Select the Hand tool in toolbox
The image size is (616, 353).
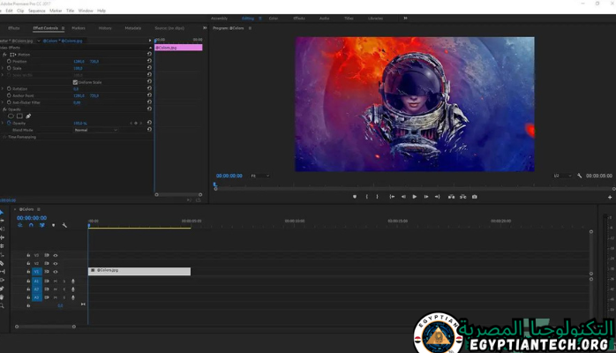pos(2,297)
